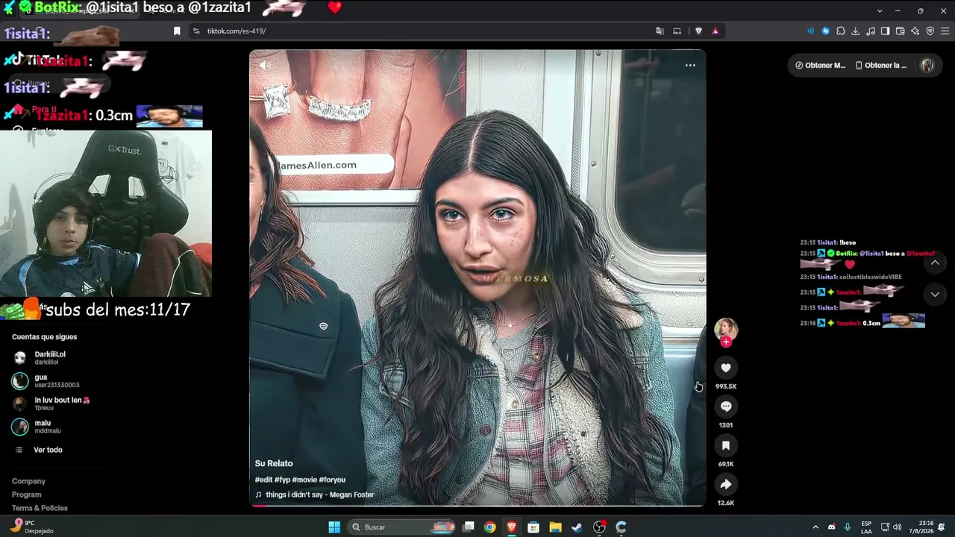Screen dimensions: 955x537
Task: Open your TikTok profile avatar menu
Action: click(927, 65)
